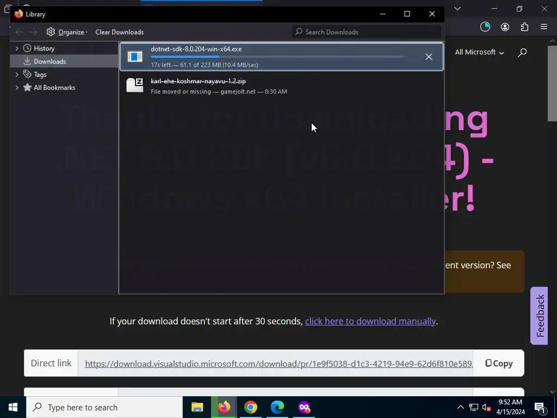Screen dimensions: 557x418
Task: Select the karl-ehe-koshmar-nayavu-1.2.zip entry
Action: [x=281, y=86]
